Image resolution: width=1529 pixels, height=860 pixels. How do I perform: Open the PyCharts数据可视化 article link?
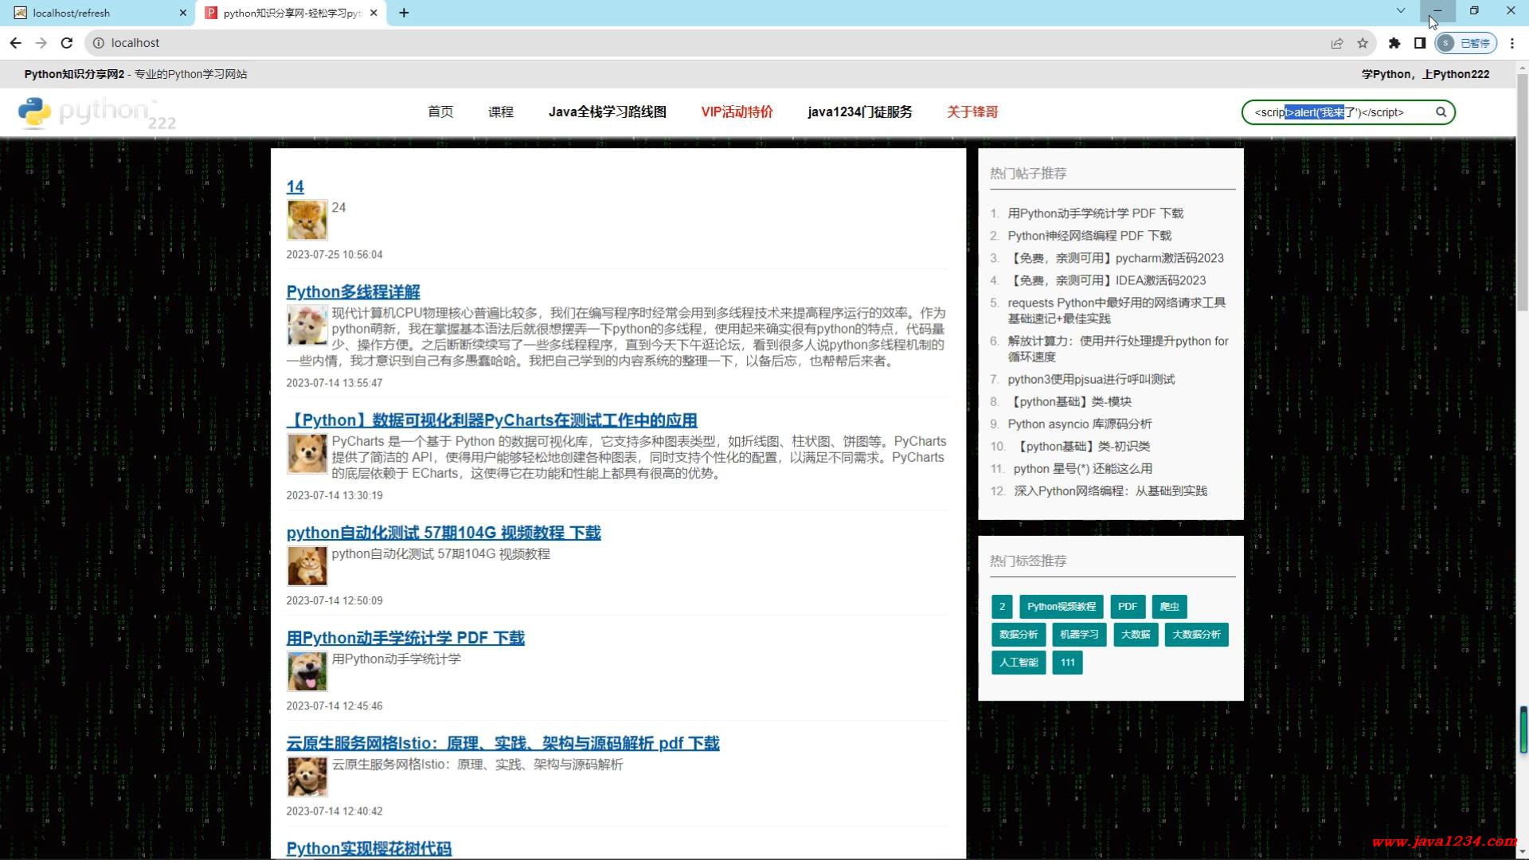click(491, 420)
